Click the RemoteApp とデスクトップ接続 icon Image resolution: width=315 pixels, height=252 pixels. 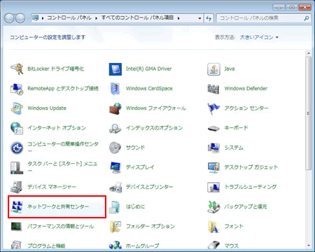coord(17,89)
